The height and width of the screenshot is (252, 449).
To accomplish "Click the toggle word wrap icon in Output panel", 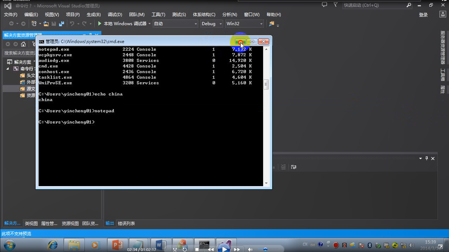I will tap(293, 167).
